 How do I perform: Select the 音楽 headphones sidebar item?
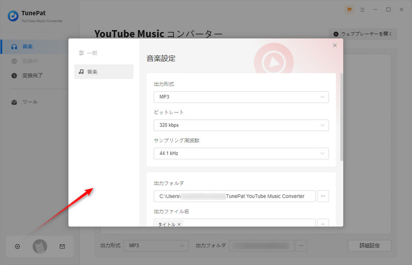tap(34, 46)
